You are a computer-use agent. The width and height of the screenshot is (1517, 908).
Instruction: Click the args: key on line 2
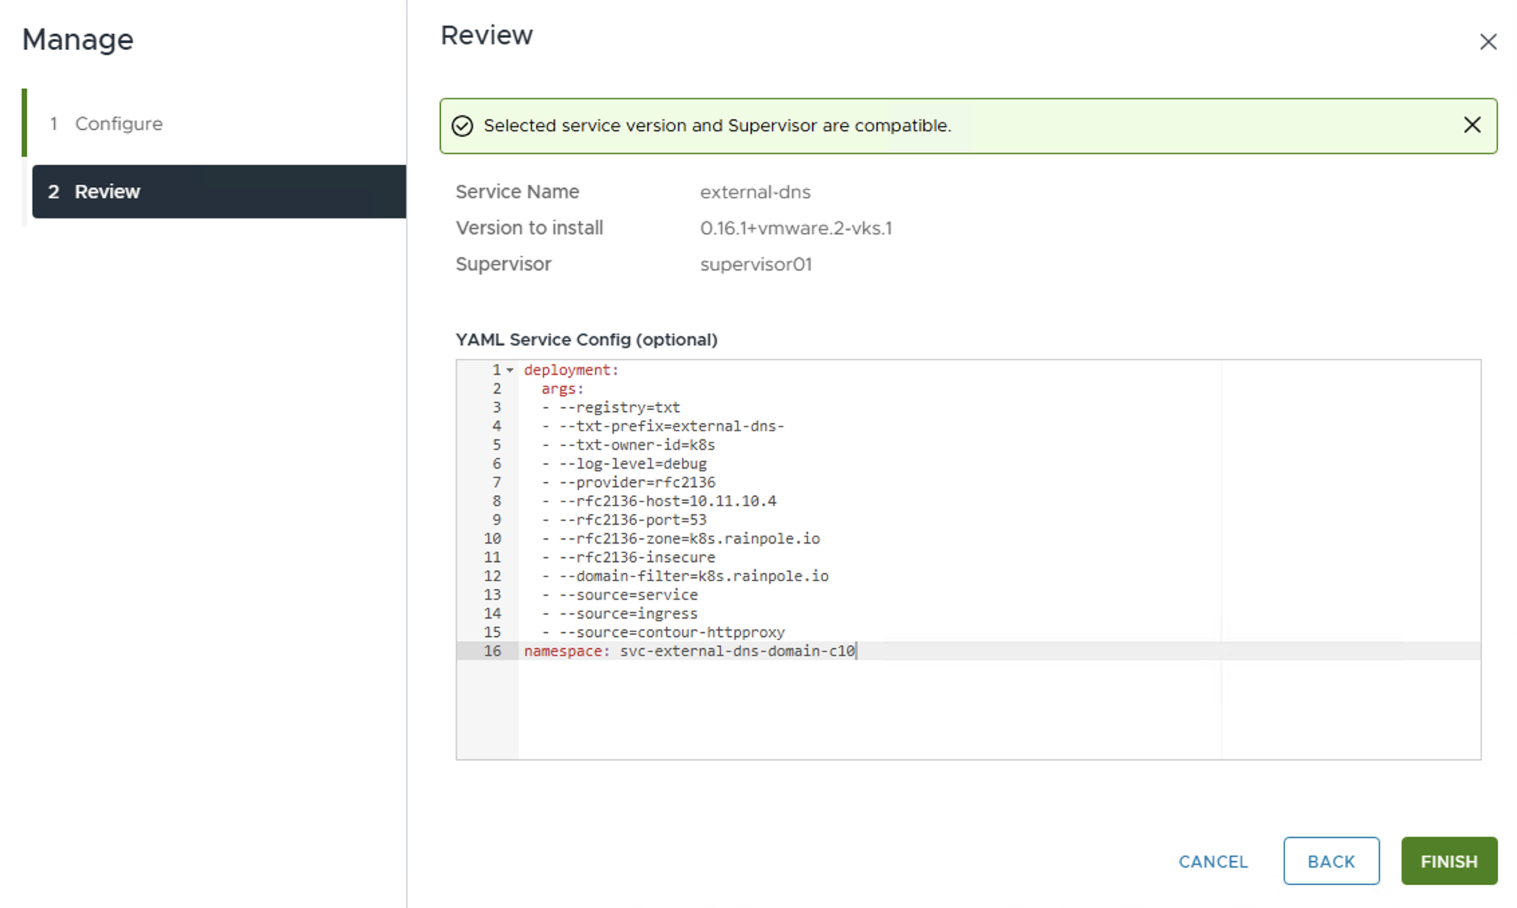coord(562,388)
